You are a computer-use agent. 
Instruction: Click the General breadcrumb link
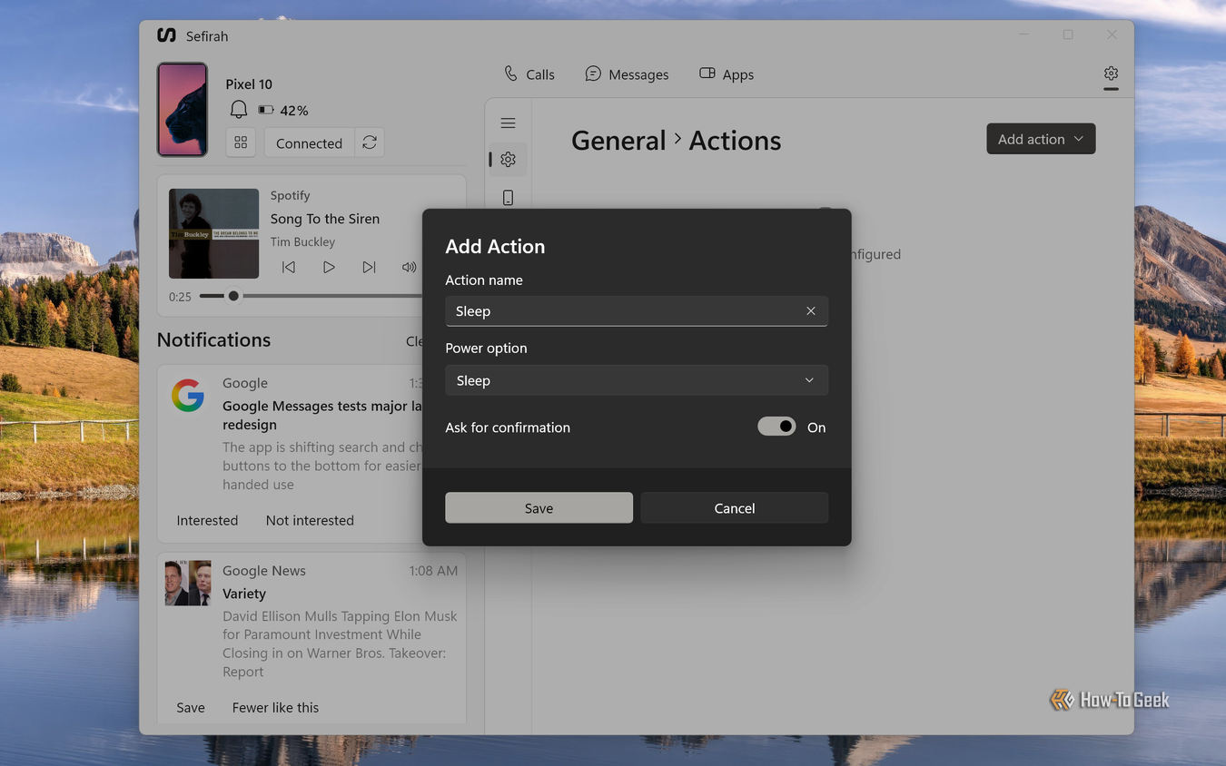pyautogui.click(x=618, y=141)
